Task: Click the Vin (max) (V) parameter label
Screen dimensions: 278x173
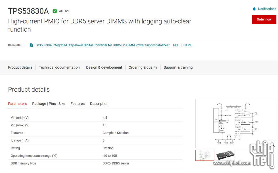Action: pos(20,125)
